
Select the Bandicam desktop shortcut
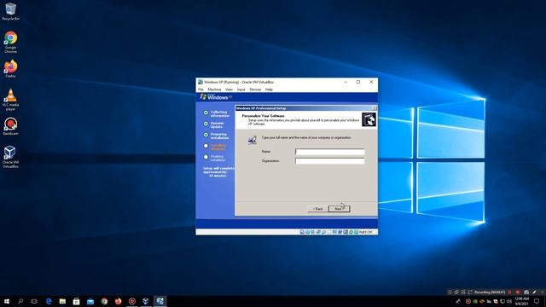coord(10,126)
